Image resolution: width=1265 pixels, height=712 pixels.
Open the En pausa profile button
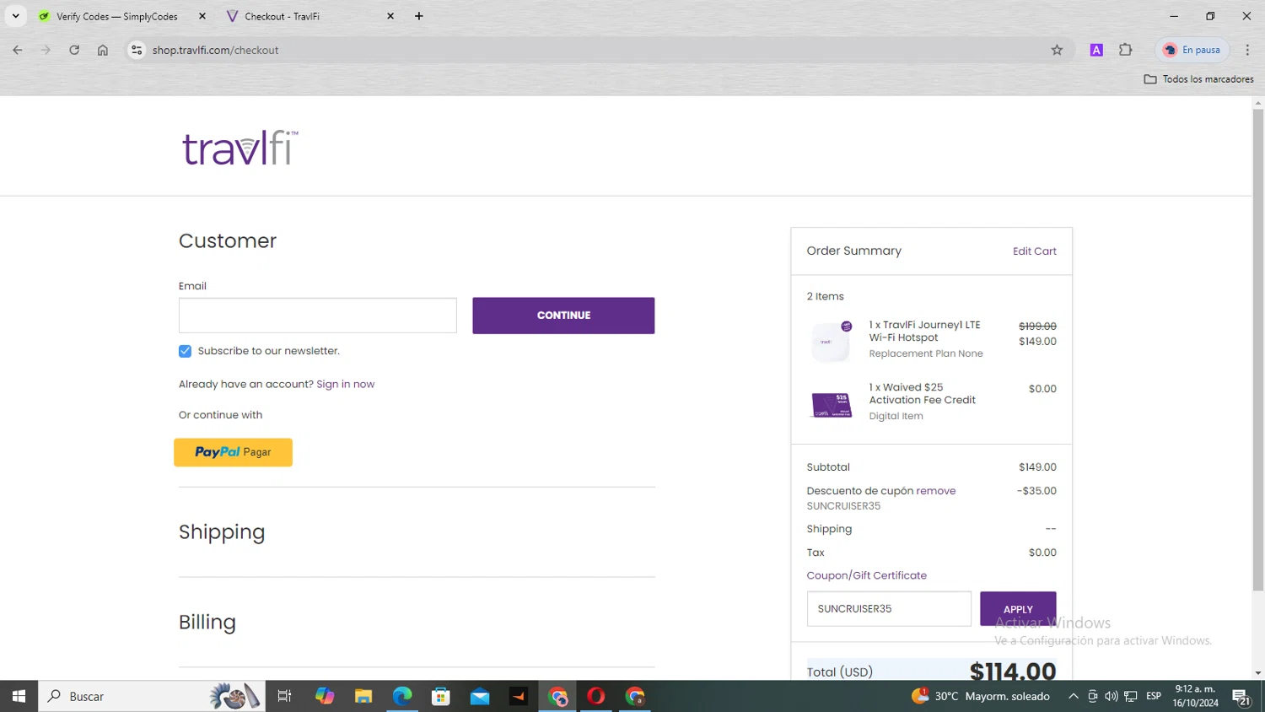pos(1192,50)
